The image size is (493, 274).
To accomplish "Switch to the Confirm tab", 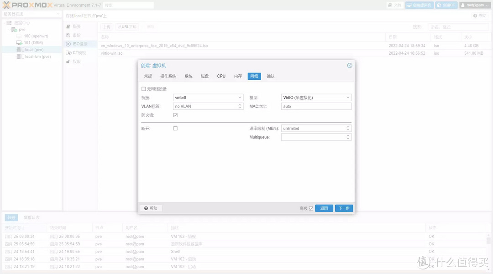I will tap(270, 76).
